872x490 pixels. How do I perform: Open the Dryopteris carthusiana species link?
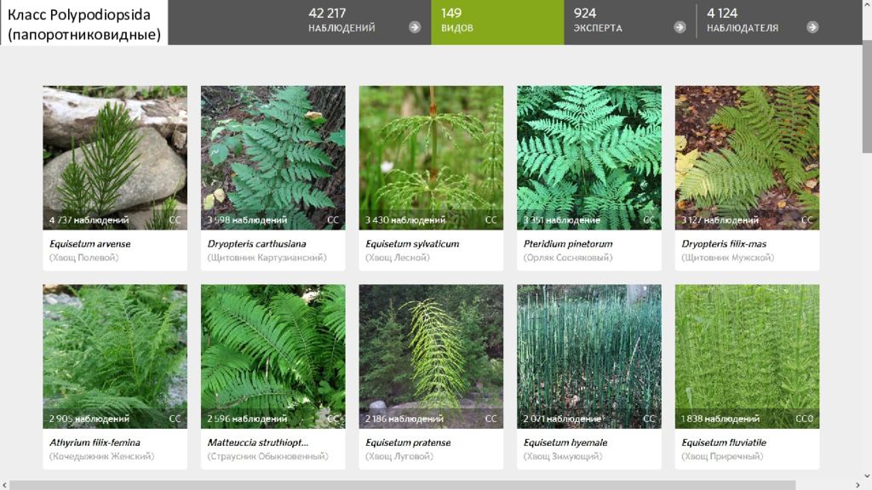point(256,244)
